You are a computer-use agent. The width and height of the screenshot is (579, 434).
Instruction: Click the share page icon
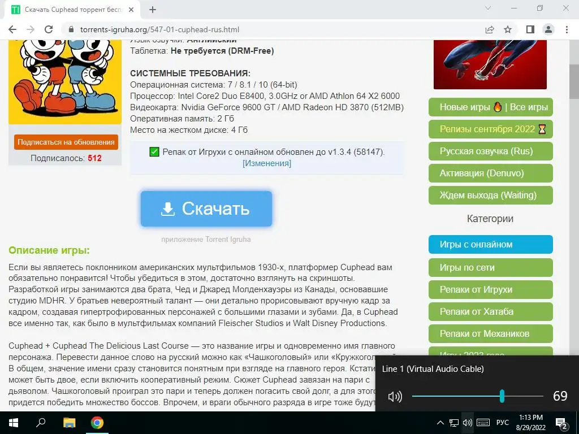490,29
